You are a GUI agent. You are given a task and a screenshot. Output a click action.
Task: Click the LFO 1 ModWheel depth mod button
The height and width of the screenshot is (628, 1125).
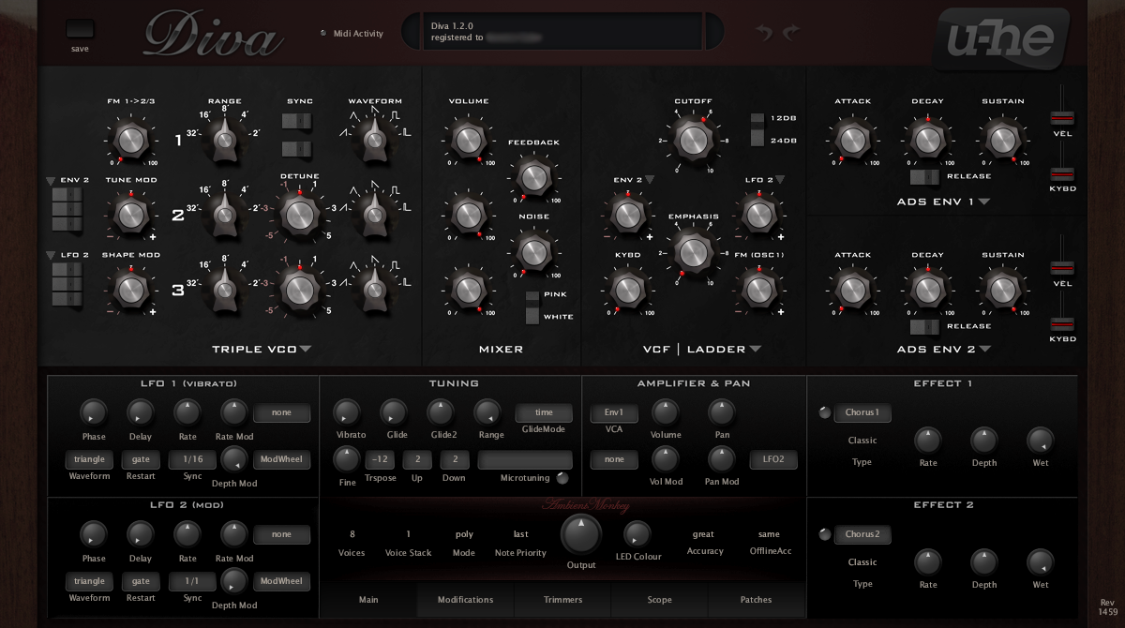click(x=281, y=459)
